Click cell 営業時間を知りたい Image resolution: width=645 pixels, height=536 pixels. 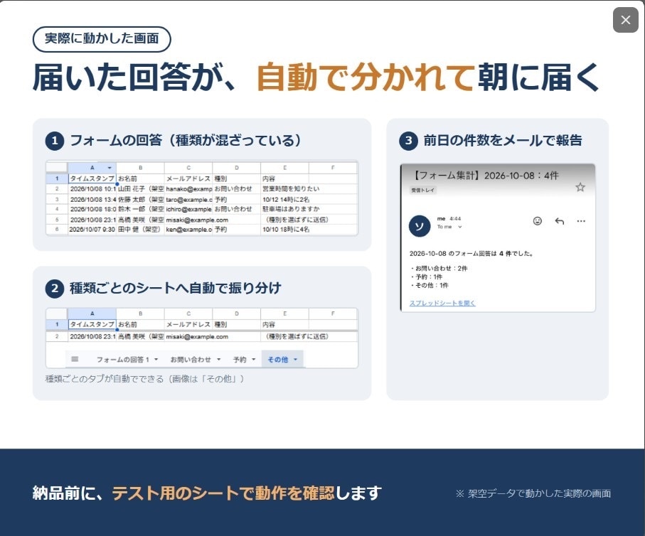292,189
